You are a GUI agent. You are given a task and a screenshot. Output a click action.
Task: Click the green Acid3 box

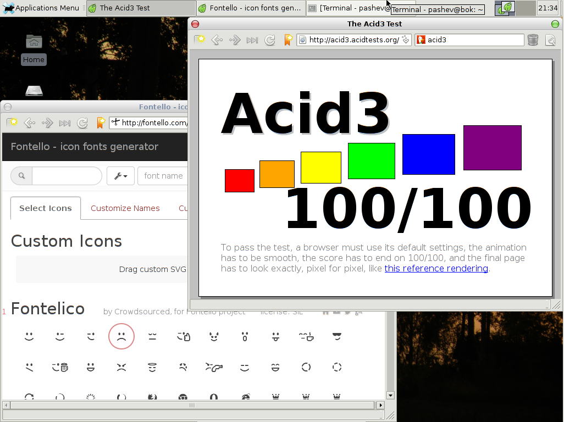pos(372,161)
